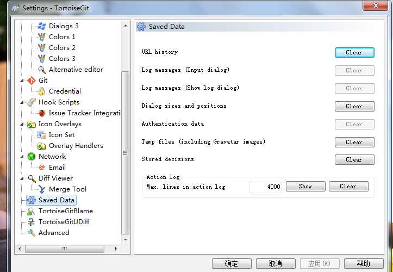Click the 'URL history' label

(160, 52)
